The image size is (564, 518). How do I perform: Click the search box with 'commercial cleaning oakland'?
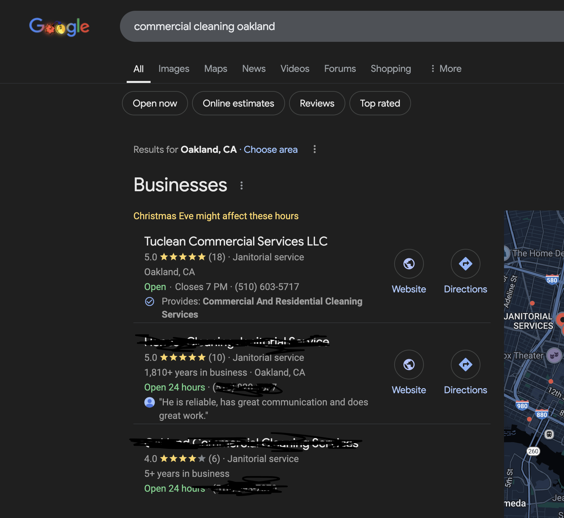(342, 26)
